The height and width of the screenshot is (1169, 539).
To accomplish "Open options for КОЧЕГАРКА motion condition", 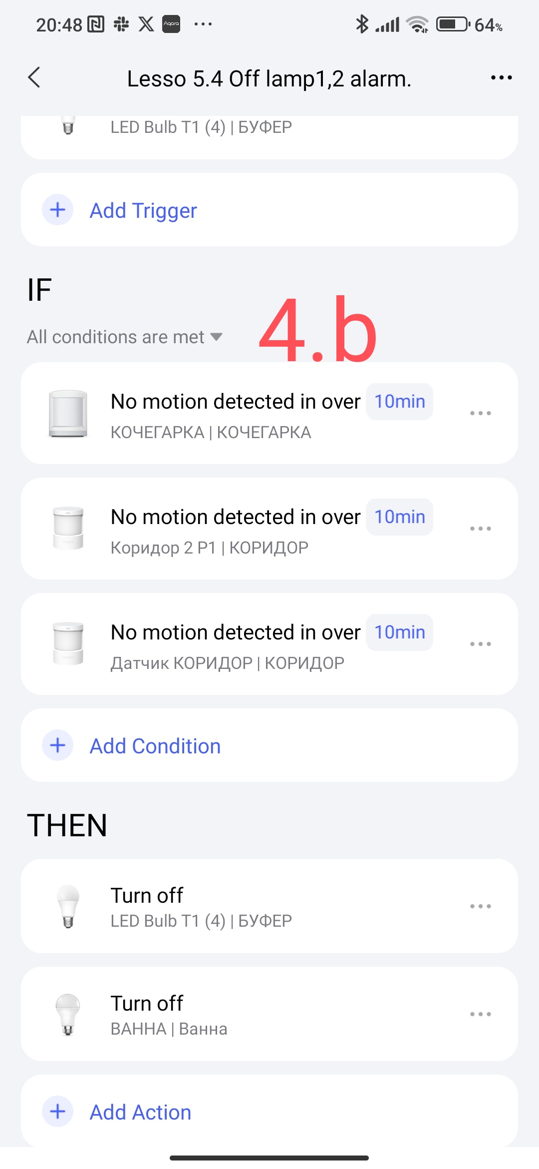I will 480,413.
